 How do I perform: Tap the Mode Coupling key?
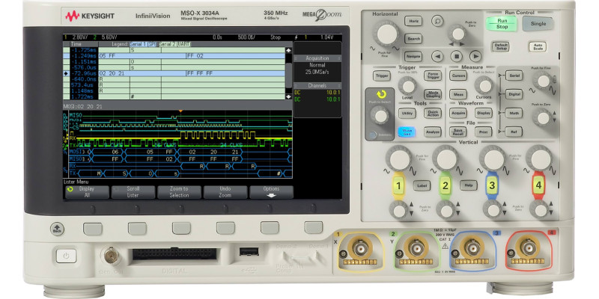(x=433, y=94)
